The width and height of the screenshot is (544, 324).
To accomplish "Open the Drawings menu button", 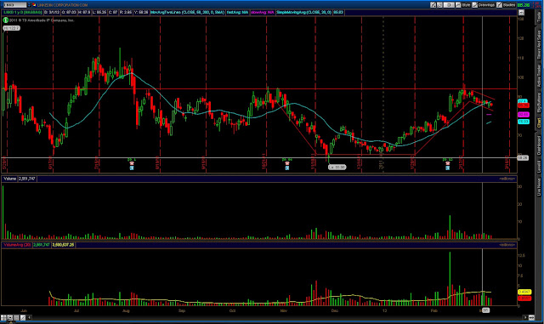I will coord(486,5).
